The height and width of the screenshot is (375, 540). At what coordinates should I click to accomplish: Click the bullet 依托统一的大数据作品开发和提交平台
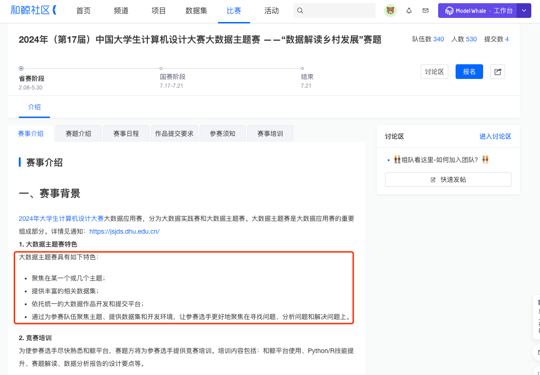click(x=88, y=304)
